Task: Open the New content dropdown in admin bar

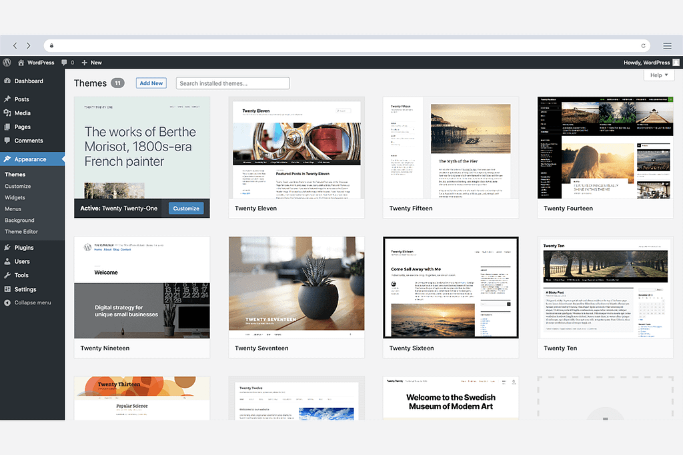Action: (x=91, y=63)
